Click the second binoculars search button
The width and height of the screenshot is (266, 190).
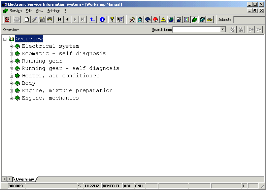coord(241,30)
